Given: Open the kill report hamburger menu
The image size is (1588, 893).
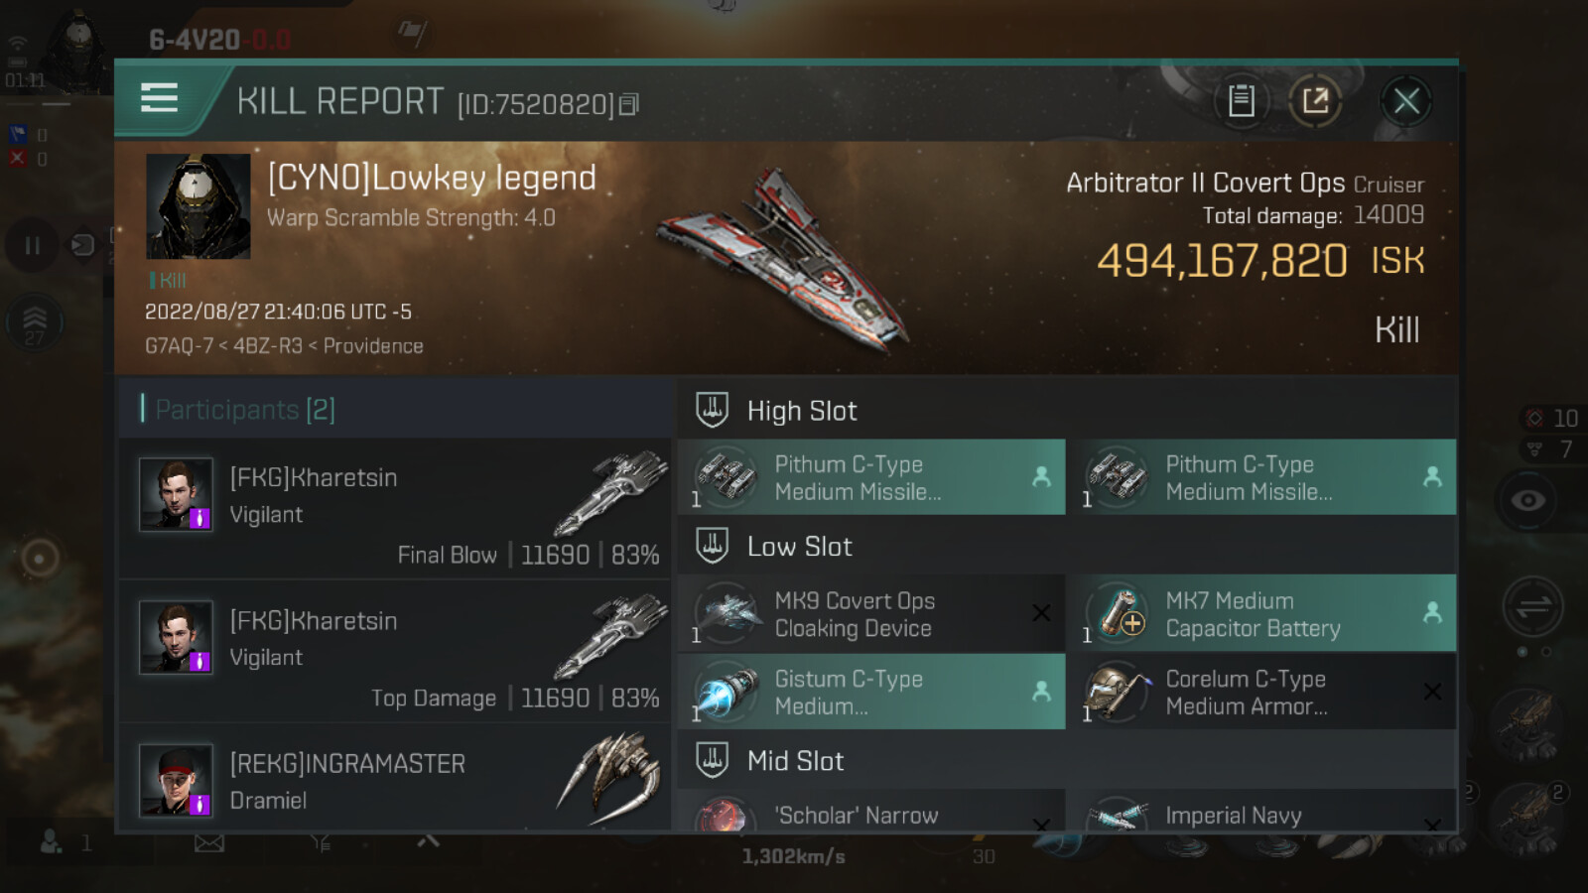Looking at the screenshot, I should (159, 98).
